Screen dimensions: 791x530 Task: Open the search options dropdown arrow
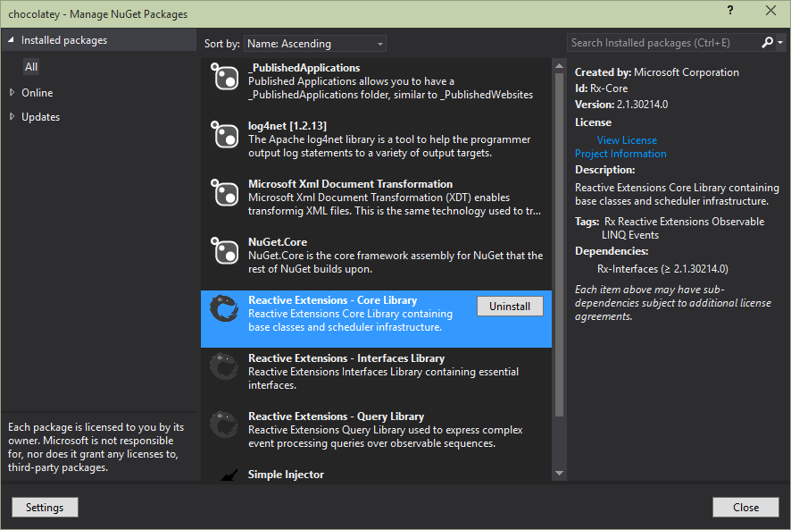[x=780, y=43]
